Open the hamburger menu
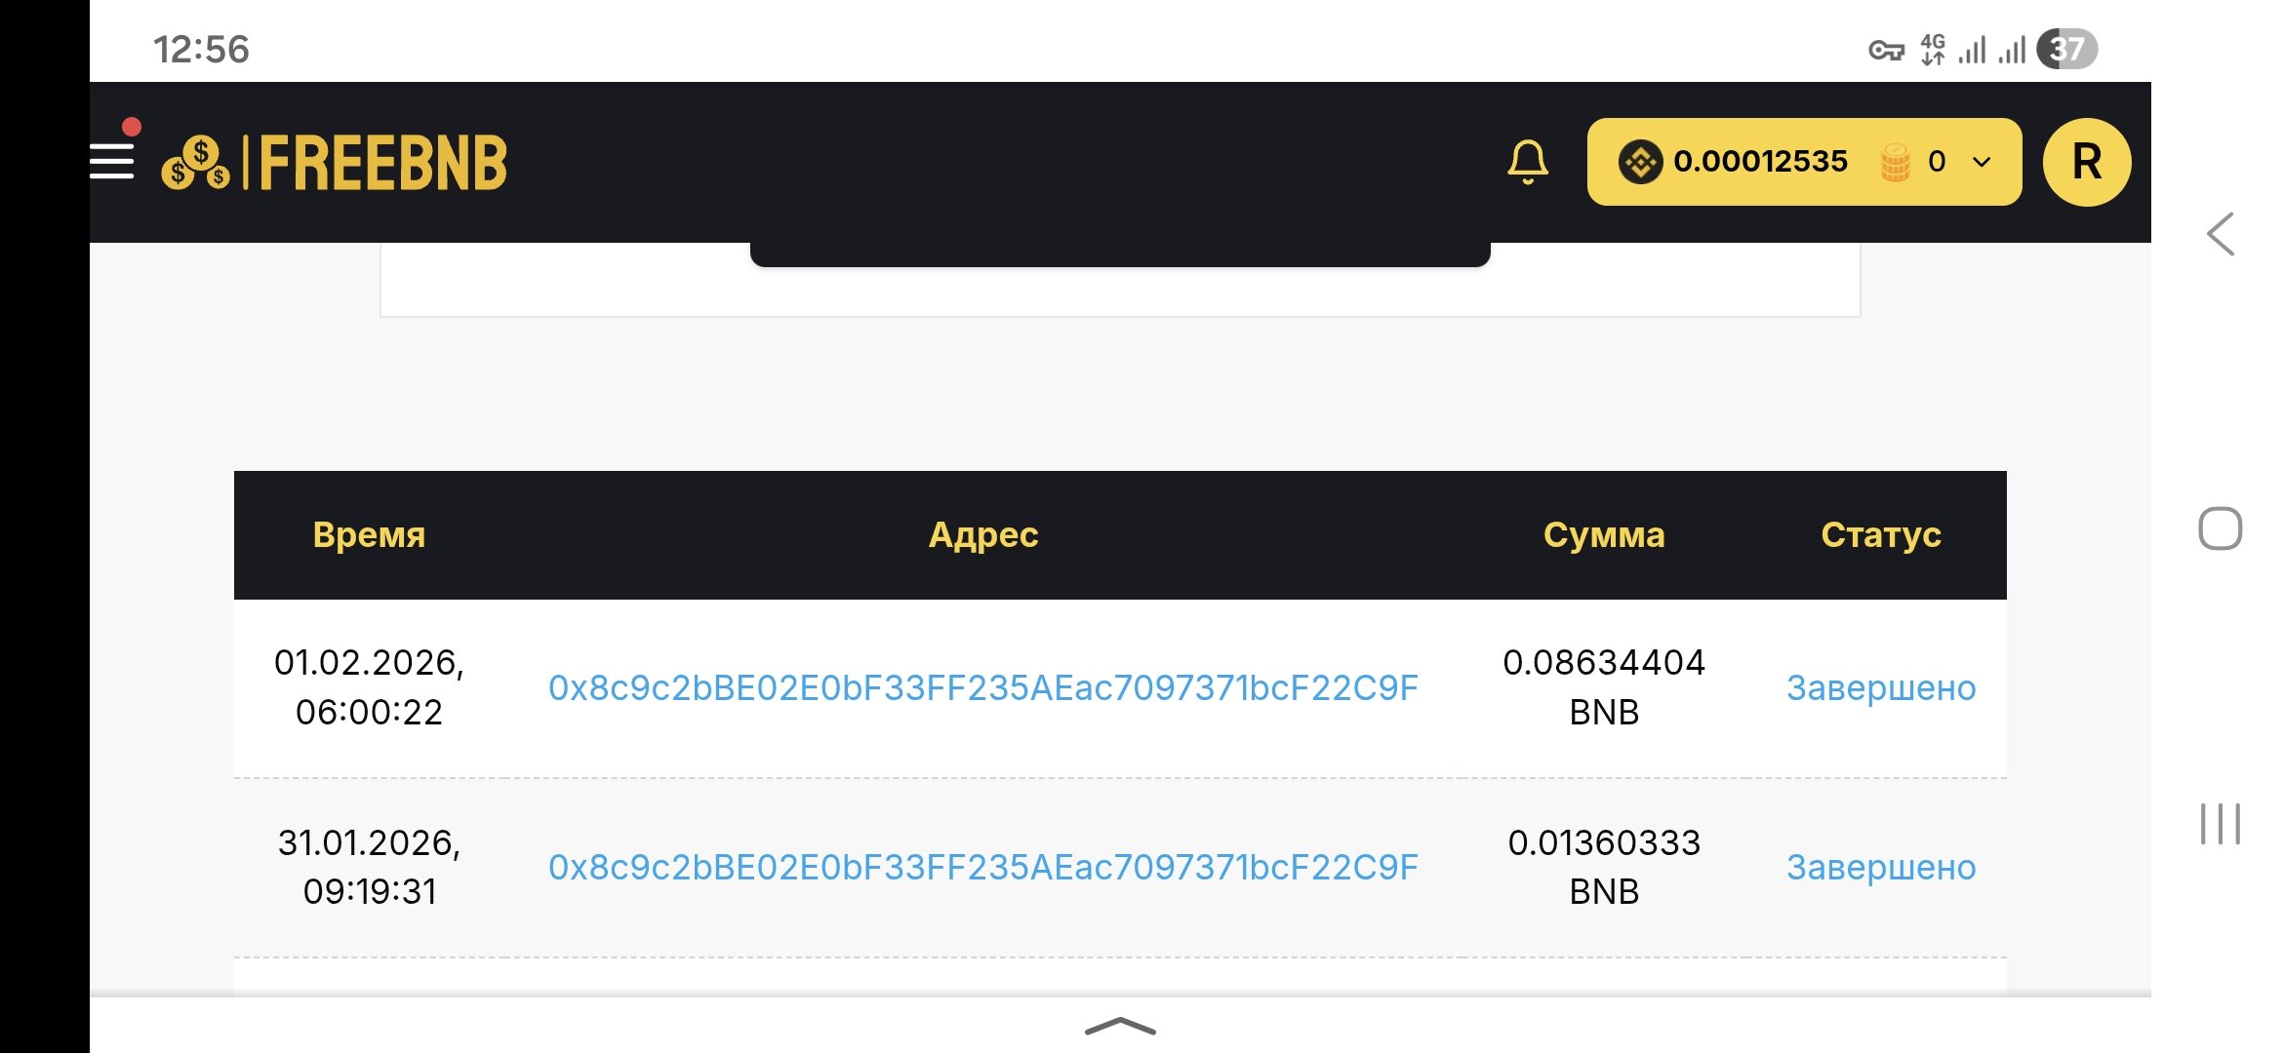Viewport: 2283px width, 1053px height. pyautogui.click(x=112, y=161)
